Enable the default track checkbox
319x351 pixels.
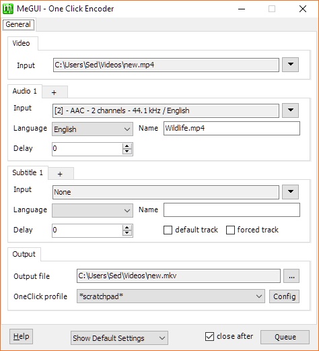coord(168,230)
